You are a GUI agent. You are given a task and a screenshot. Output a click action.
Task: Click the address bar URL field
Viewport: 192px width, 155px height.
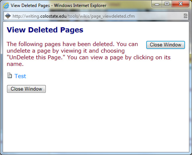[96, 16]
